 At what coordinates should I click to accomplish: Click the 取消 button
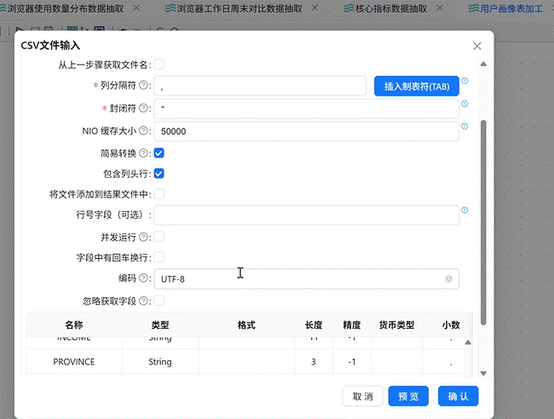pyautogui.click(x=363, y=396)
